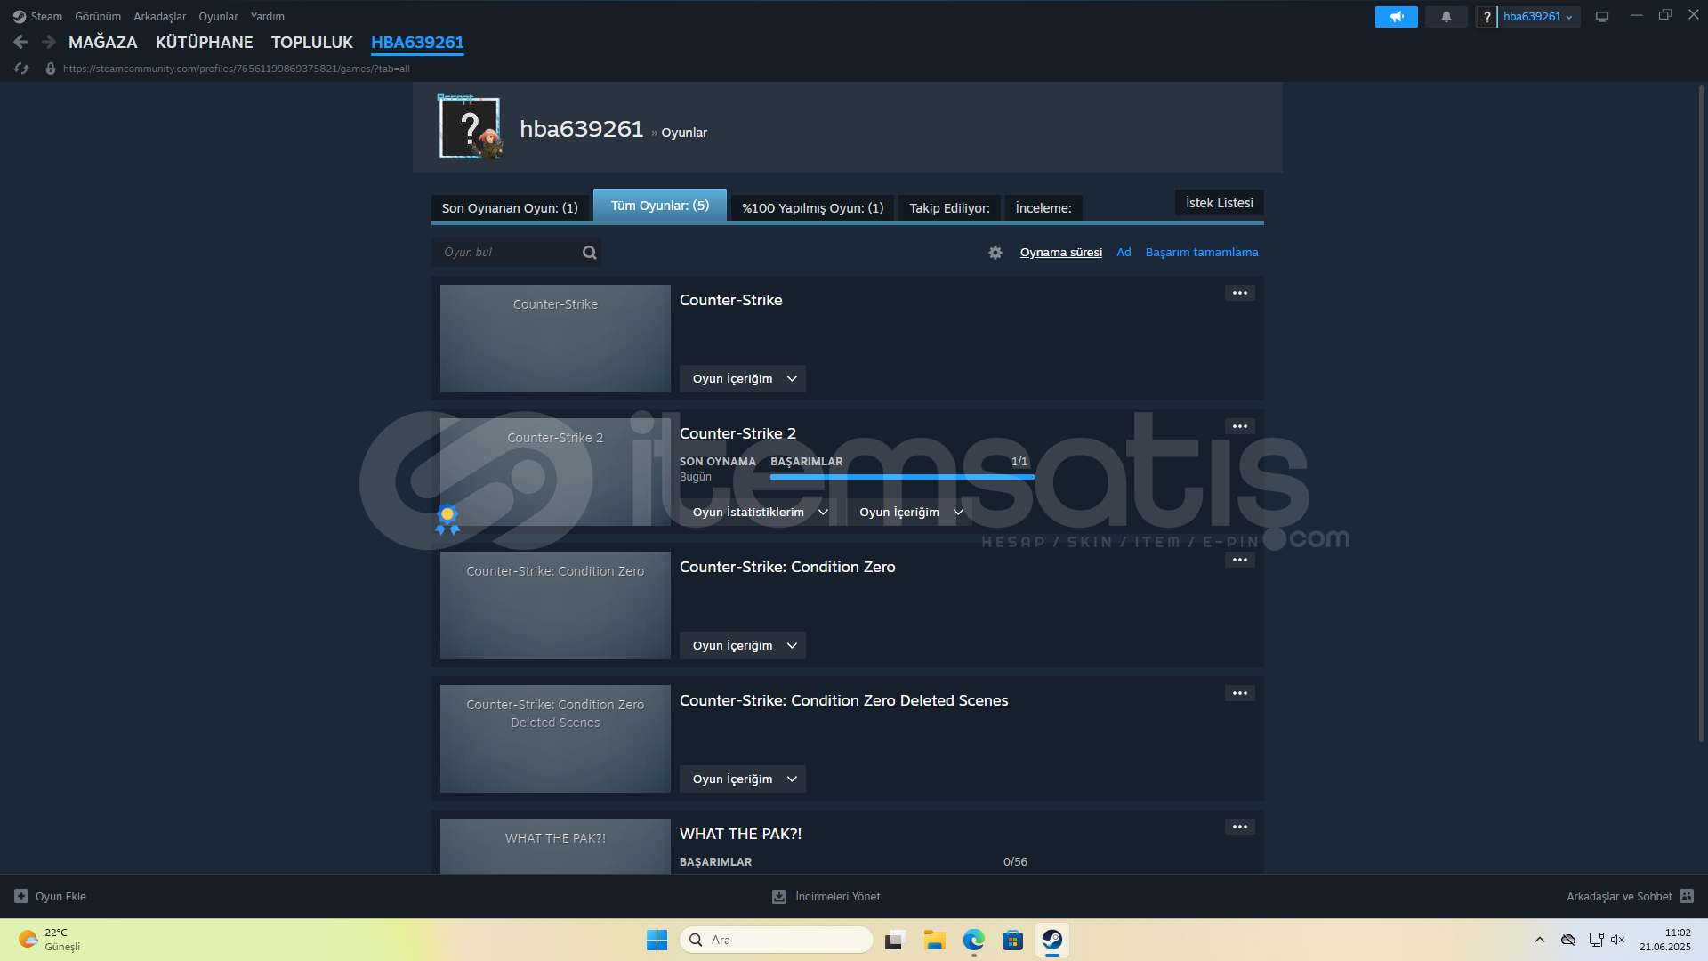Click the page vertical scrollbar

1702,414
